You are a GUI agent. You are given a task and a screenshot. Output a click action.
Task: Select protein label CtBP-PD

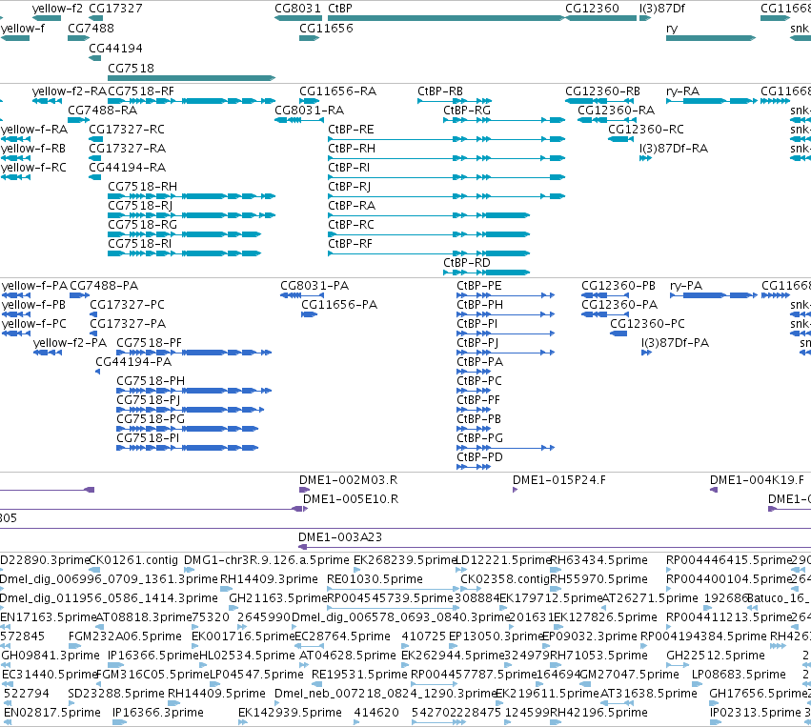(479, 457)
